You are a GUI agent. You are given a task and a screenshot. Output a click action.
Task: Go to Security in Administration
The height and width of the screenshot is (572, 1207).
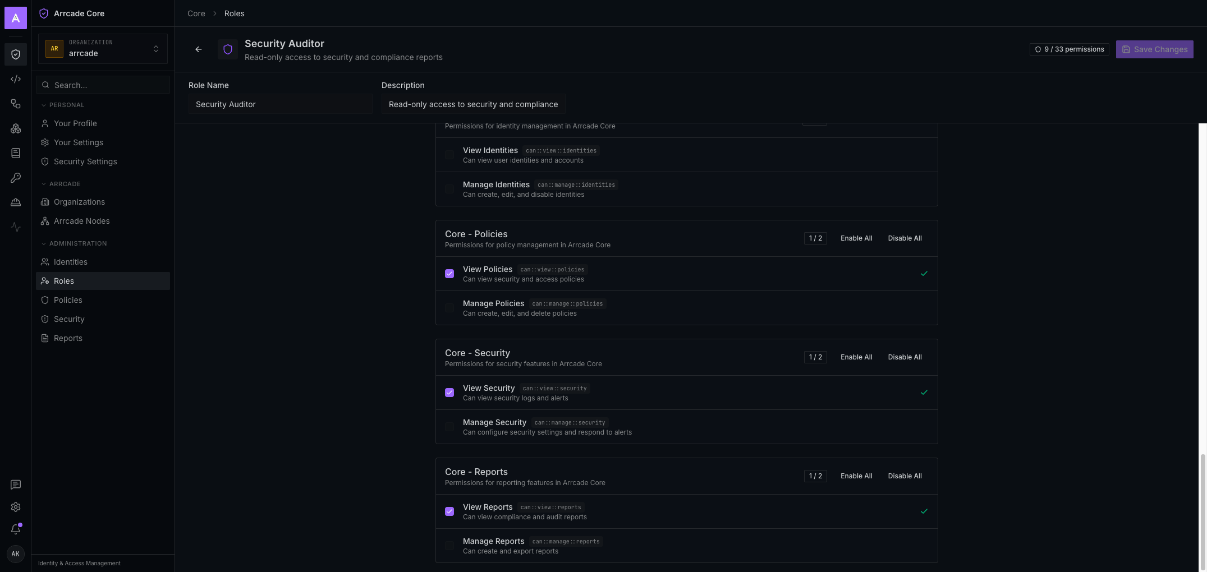click(103, 319)
